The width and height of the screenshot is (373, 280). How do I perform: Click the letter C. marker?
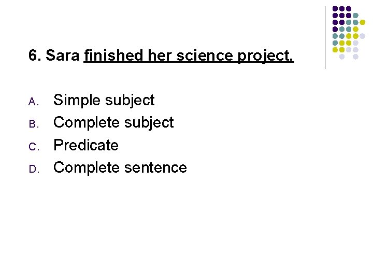pos(34,147)
